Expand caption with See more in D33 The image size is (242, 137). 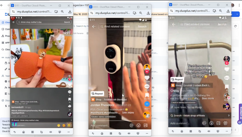click(x=128, y=113)
